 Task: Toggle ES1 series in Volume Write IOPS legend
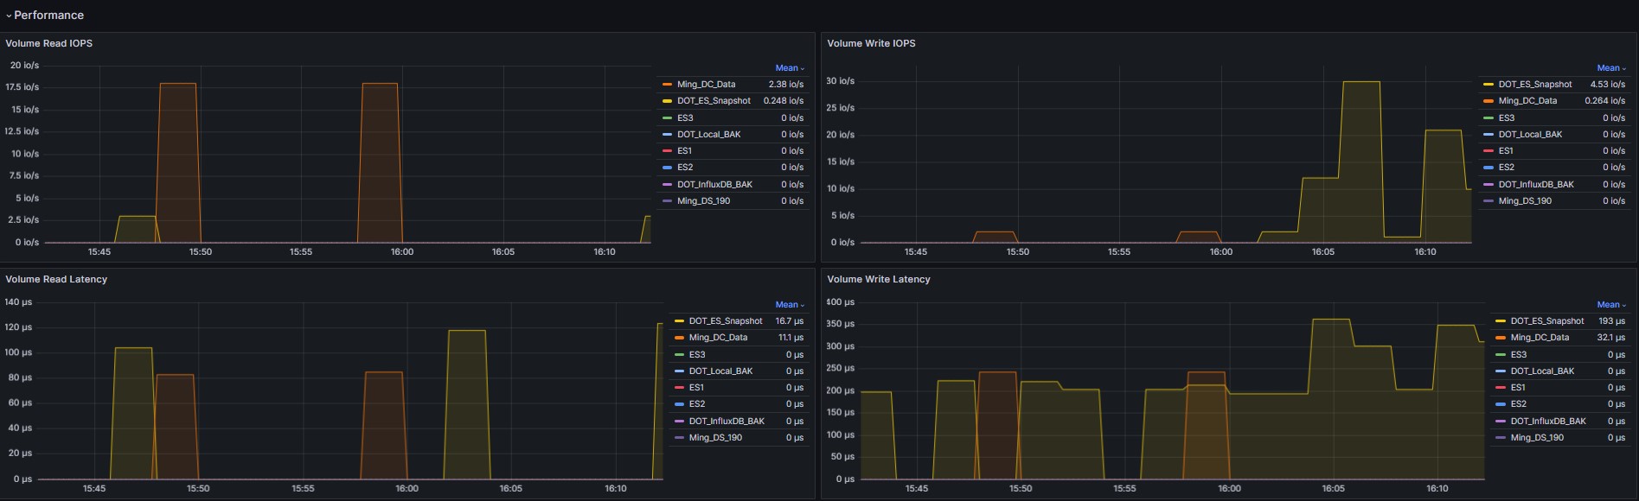[1506, 151]
